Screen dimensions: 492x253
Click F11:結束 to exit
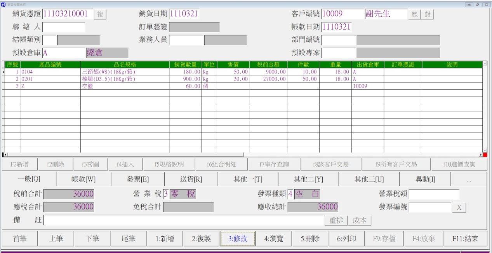pos(465,239)
